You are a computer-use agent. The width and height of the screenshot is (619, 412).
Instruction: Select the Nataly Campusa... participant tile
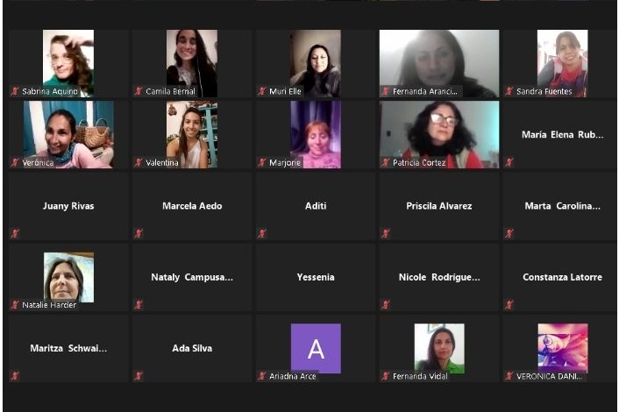pyautogui.click(x=192, y=277)
